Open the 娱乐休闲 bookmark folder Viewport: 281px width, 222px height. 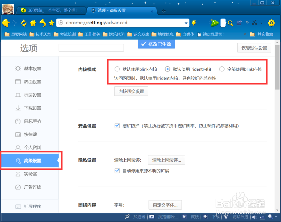114,34
